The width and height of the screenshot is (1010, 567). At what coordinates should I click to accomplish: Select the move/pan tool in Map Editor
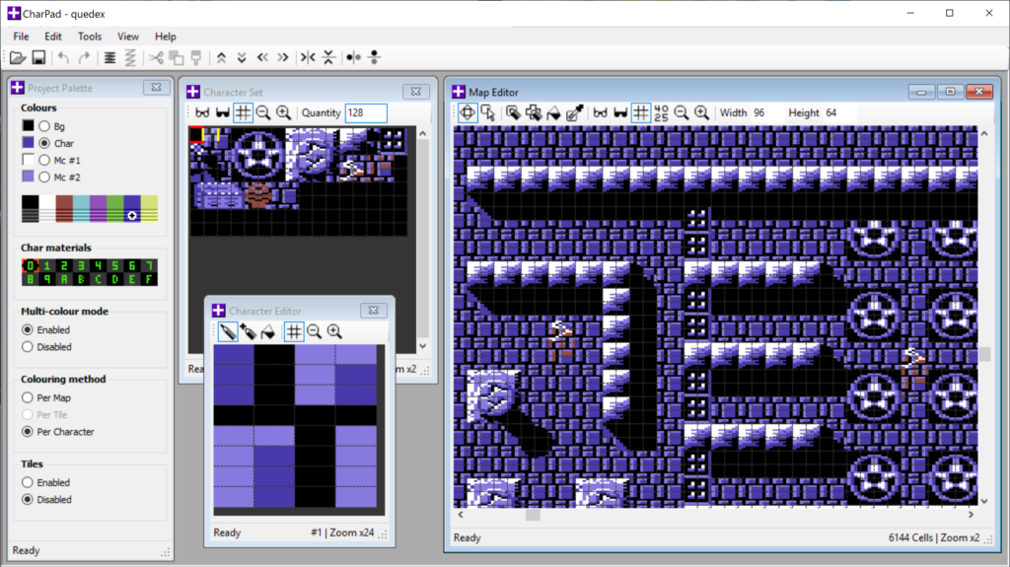[x=468, y=112]
